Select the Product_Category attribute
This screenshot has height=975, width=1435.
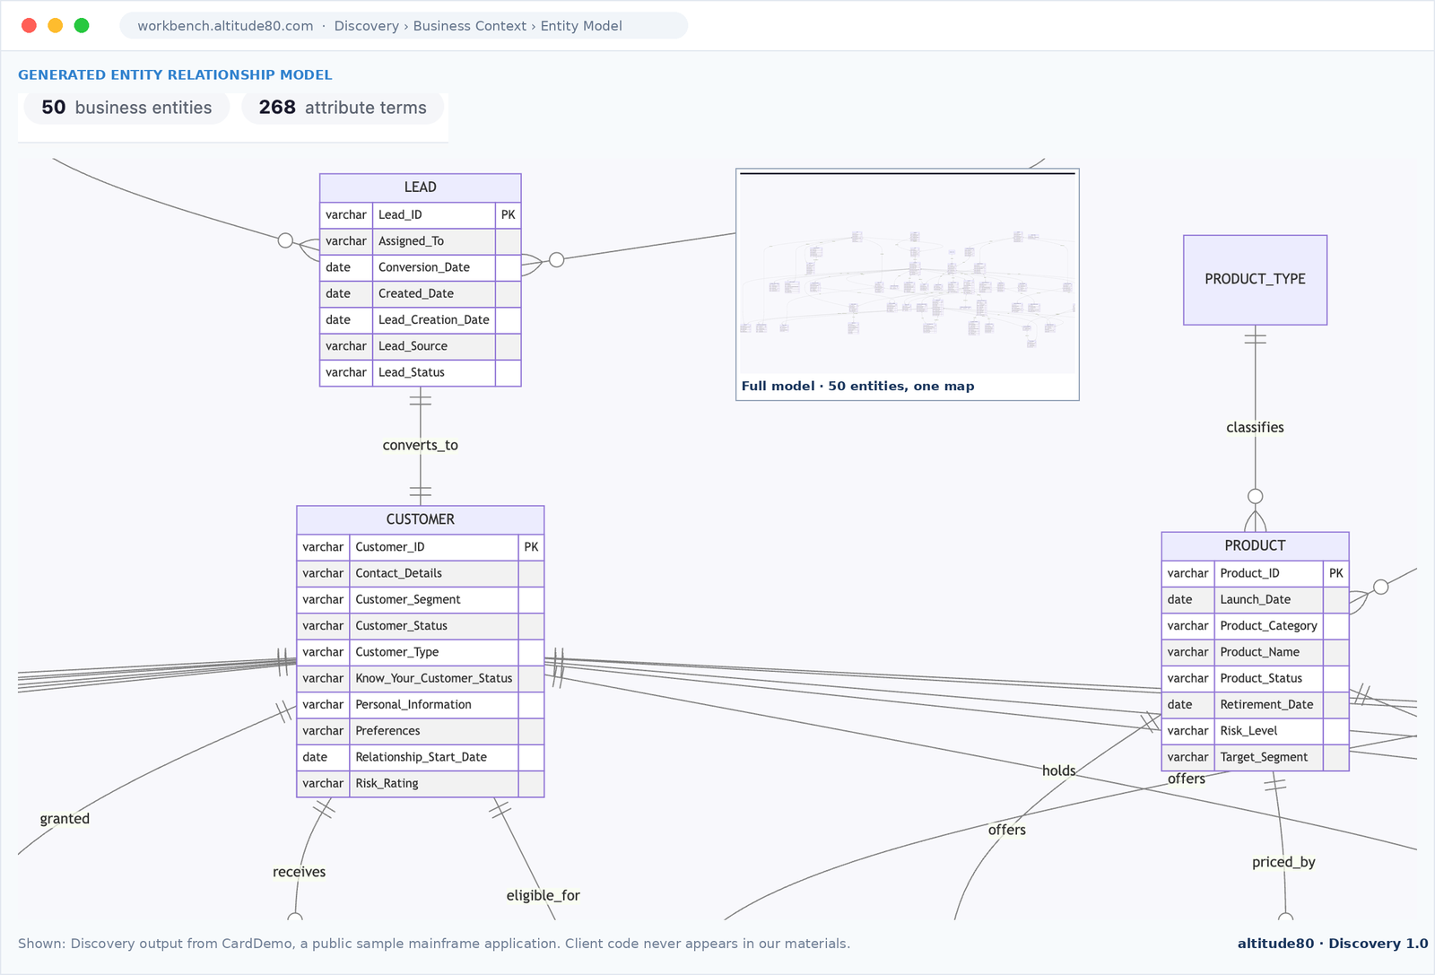pyautogui.click(x=1255, y=626)
